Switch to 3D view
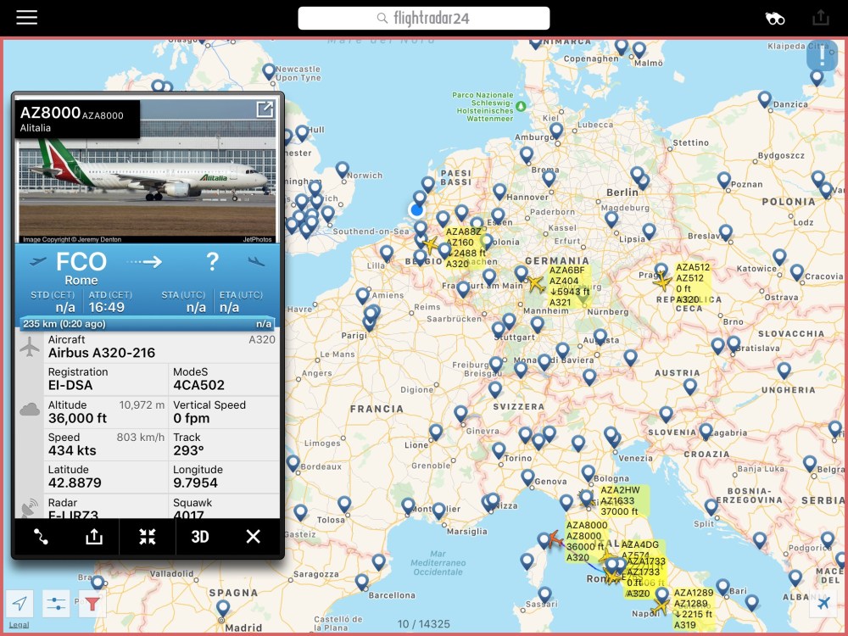Screen dimensions: 848x636 coord(200,537)
